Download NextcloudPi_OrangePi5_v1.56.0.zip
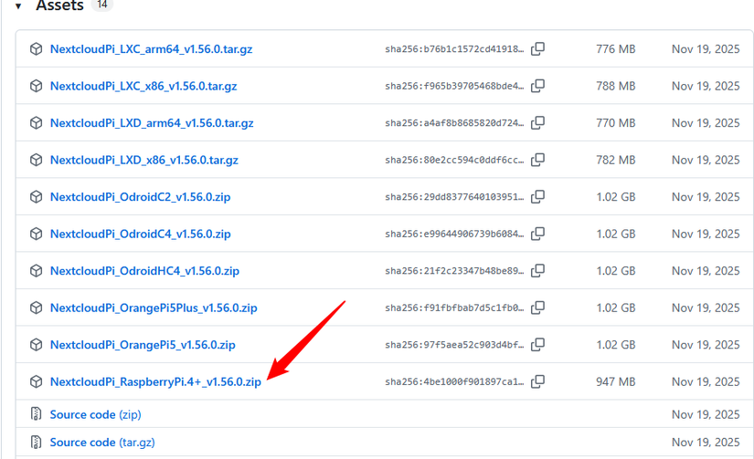Viewport: 754px width, 459px height. click(x=143, y=345)
